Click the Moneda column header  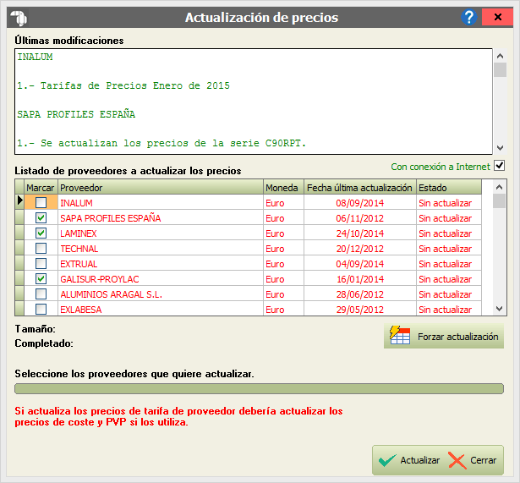(283, 188)
